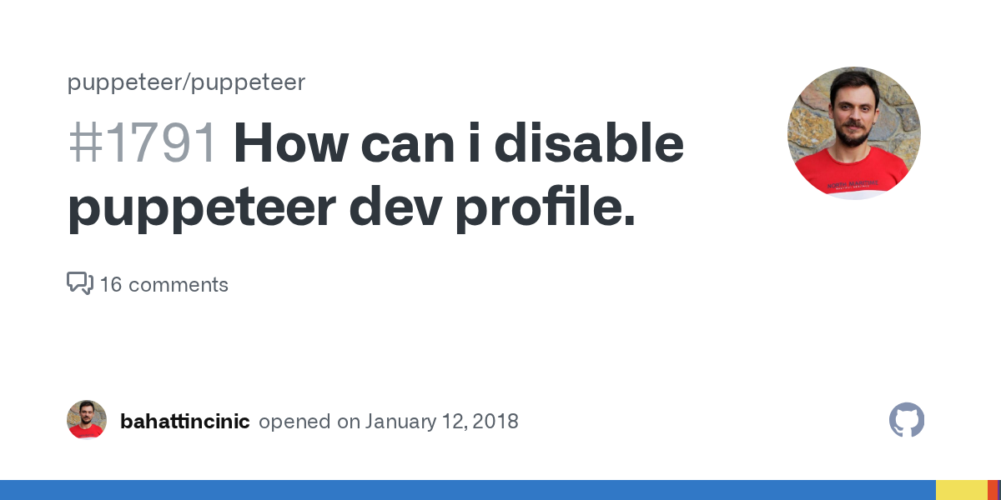
Task: Click the comments speech bubble icon
Action: (x=79, y=284)
